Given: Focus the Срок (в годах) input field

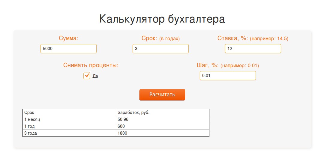Looking at the screenshot, I should (x=160, y=49).
